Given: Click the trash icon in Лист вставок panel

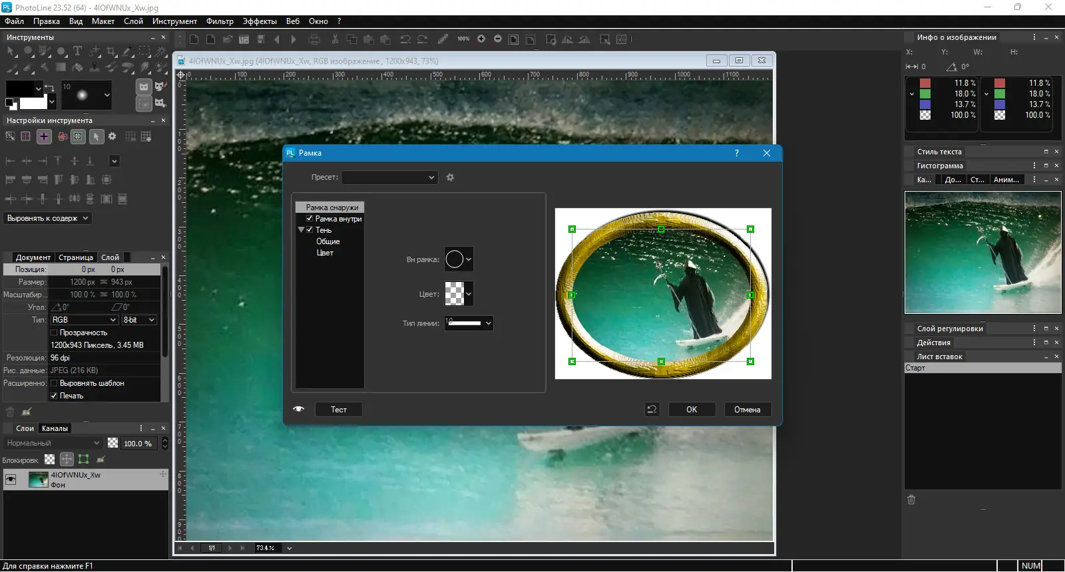Looking at the screenshot, I should click(x=911, y=500).
